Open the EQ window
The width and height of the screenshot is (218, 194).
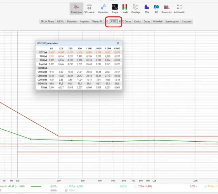(x=156, y=9)
